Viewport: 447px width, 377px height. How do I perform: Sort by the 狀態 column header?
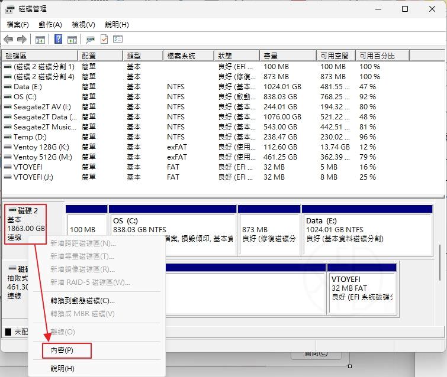coord(237,56)
